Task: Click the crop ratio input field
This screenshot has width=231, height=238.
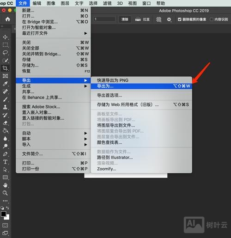Action: 104,19
